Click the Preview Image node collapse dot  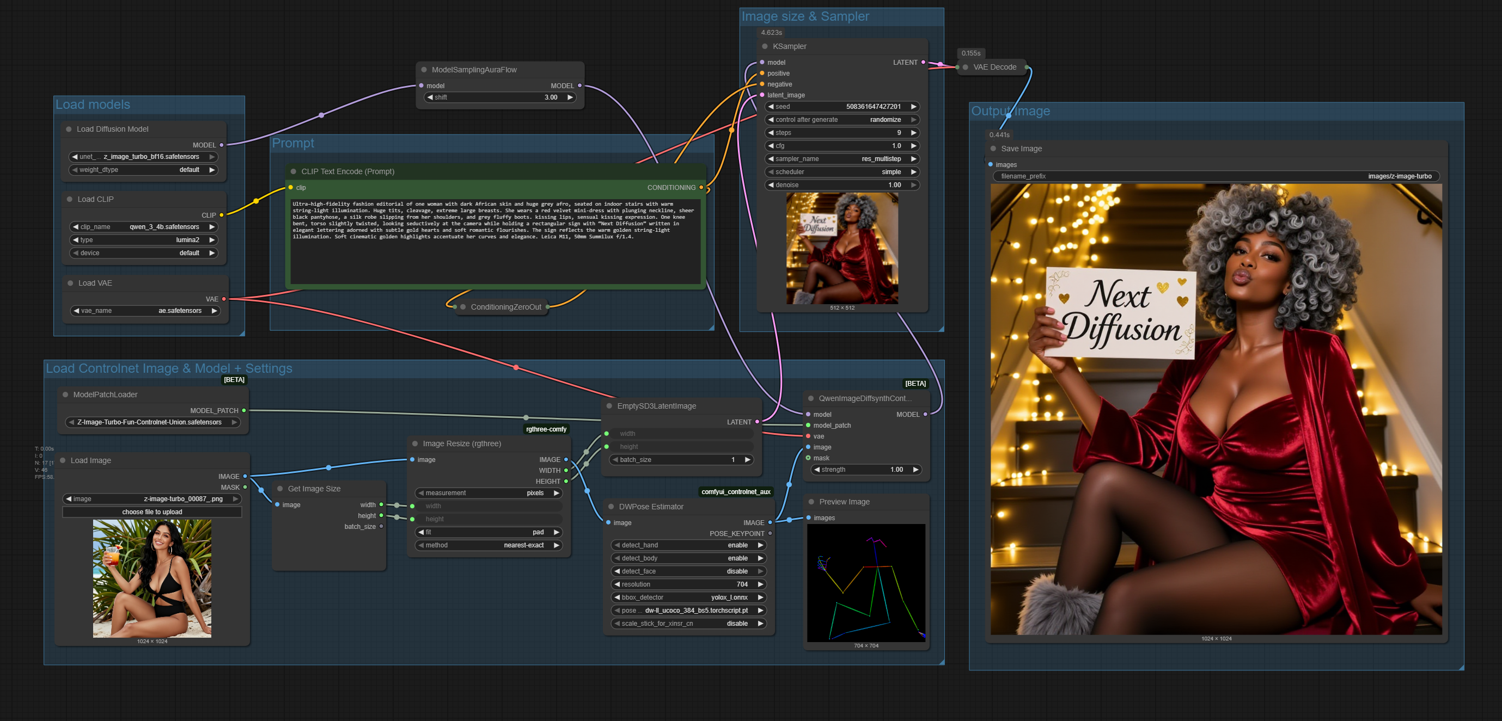(x=811, y=502)
